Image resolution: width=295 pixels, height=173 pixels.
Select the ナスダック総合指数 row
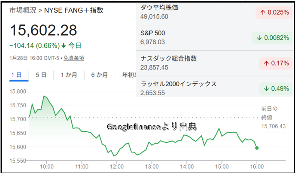(172, 63)
